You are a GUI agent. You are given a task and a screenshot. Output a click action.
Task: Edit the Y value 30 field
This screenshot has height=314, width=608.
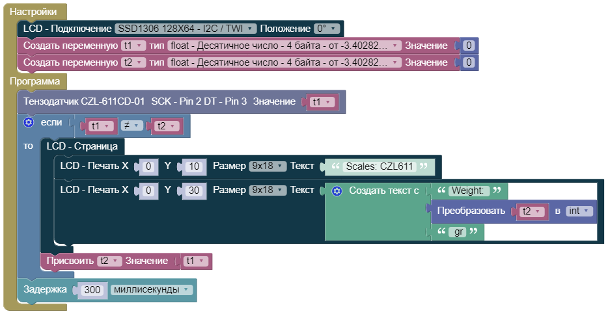click(x=193, y=190)
